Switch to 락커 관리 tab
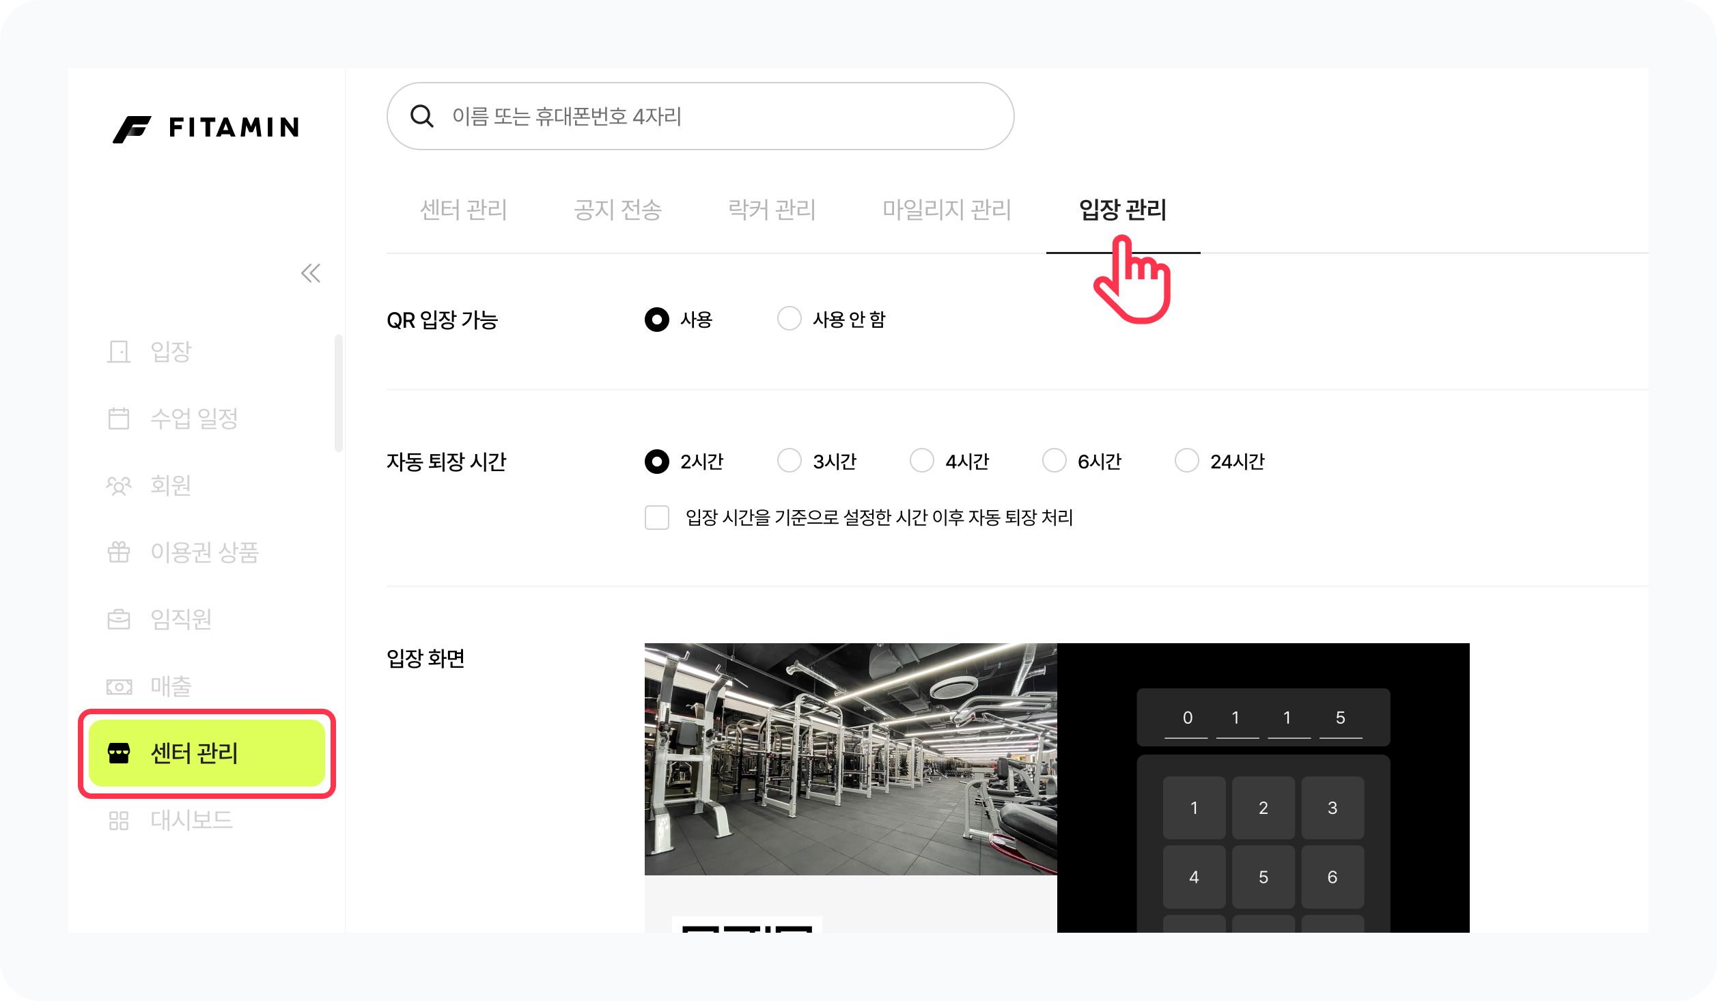The height and width of the screenshot is (1001, 1717). [772, 209]
